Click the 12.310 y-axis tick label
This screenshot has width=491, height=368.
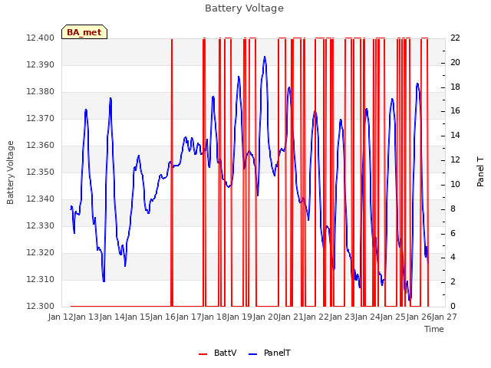40,279
